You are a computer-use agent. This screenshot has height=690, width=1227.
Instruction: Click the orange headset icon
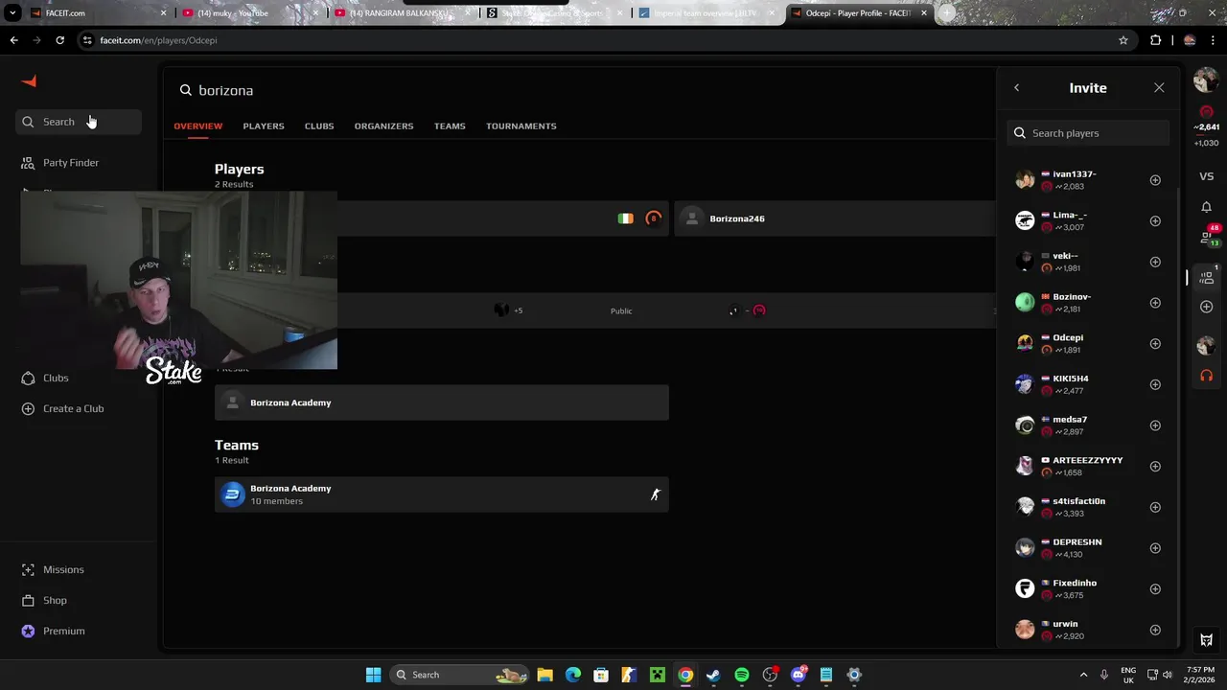click(1207, 376)
